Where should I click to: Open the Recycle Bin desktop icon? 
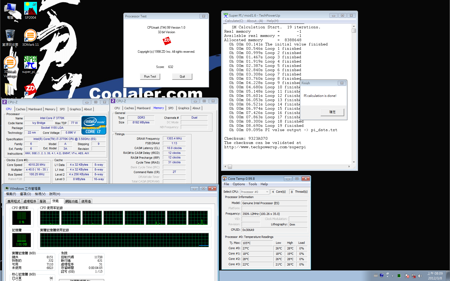coord(10,37)
